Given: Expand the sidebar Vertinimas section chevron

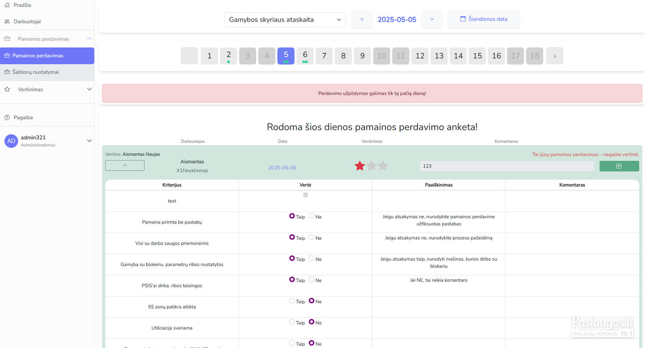Looking at the screenshot, I should click(x=89, y=90).
